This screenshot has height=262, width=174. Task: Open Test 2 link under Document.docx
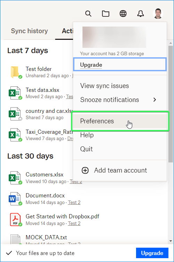(x=74, y=202)
